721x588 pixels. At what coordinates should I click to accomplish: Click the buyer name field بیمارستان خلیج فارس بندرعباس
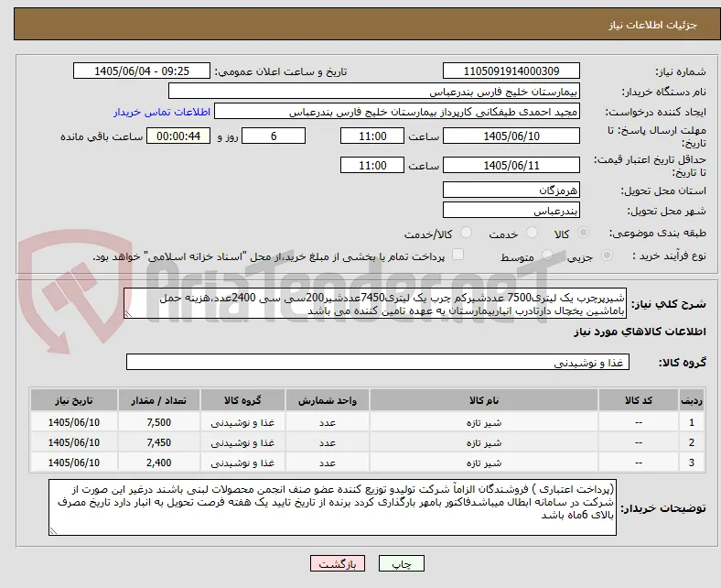(374, 92)
